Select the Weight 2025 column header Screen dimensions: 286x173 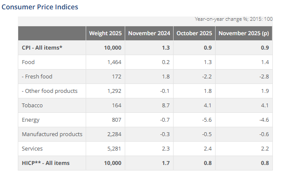pos(105,33)
